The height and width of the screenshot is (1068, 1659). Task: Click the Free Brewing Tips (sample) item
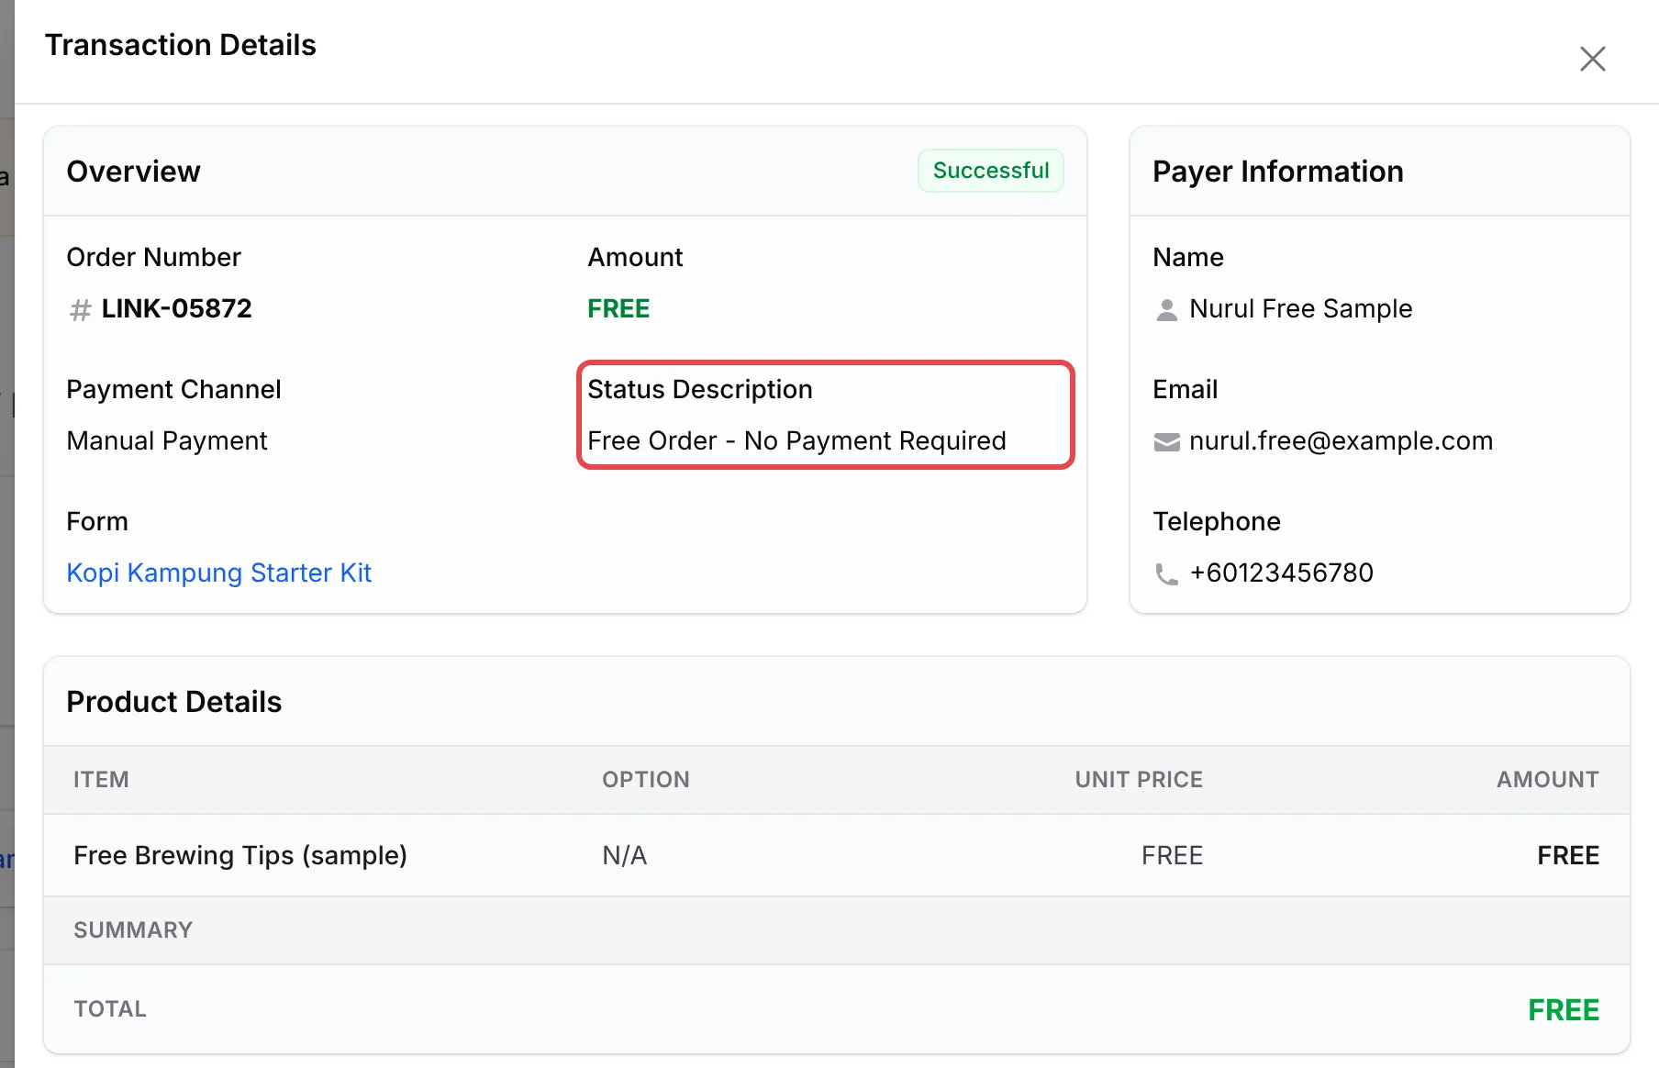[240, 855]
